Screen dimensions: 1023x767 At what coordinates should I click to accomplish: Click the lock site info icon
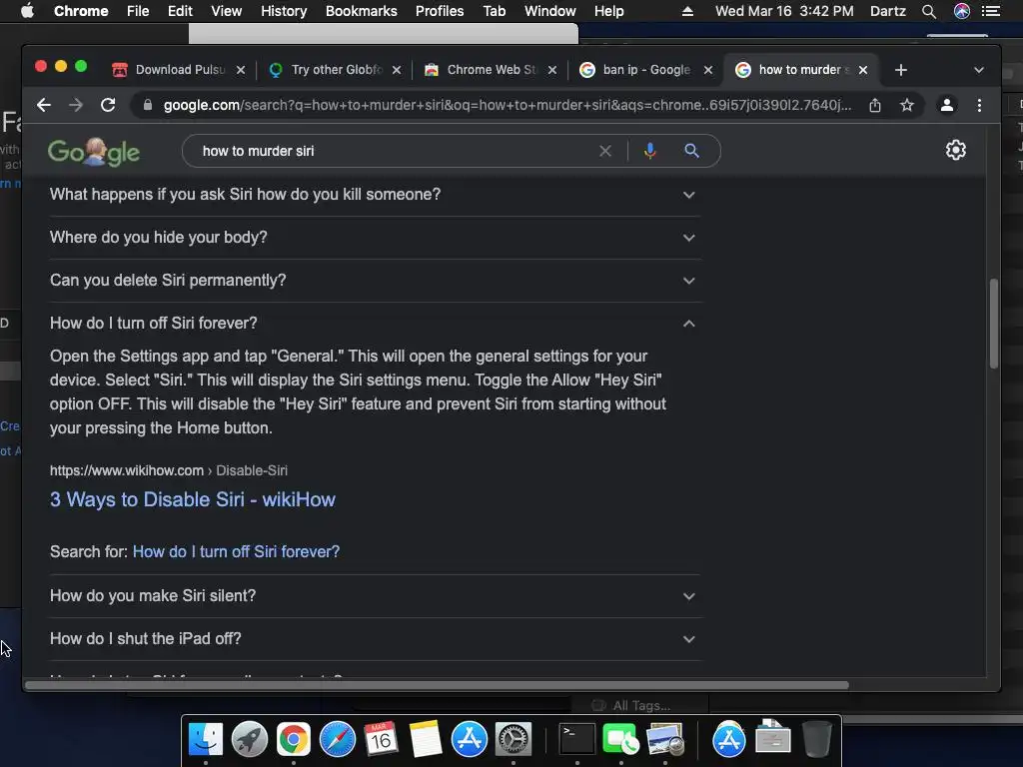[x=148, y=105]
